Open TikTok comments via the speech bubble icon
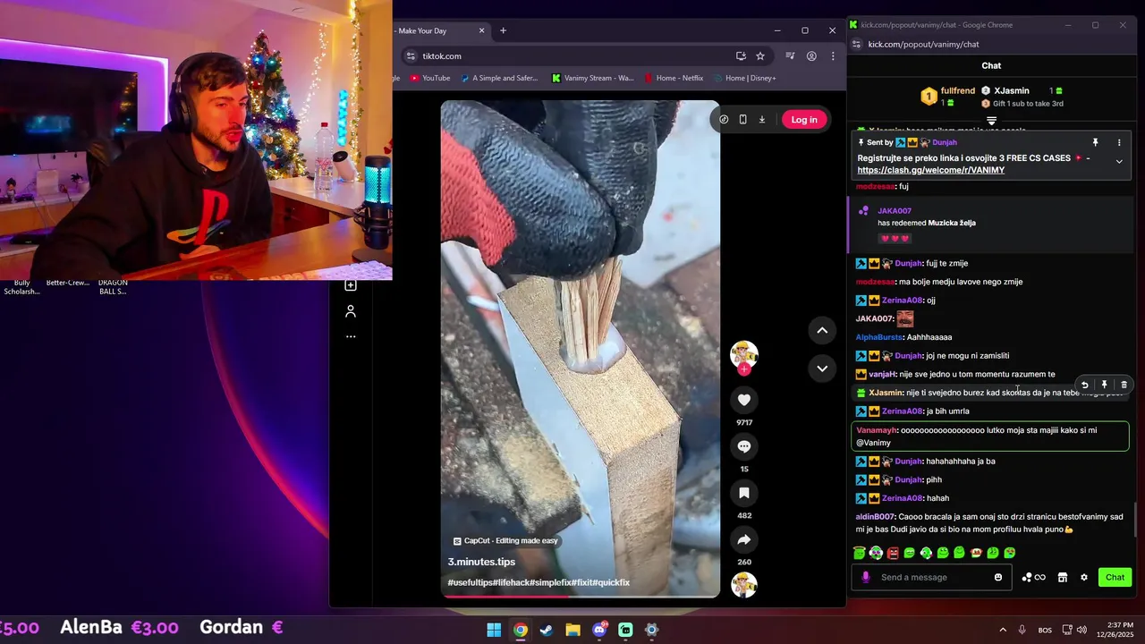This screenshot has height=644, width=1145. (x=743, y=446)
